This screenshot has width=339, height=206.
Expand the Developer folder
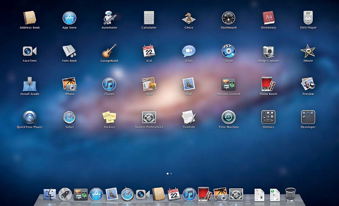308,117
